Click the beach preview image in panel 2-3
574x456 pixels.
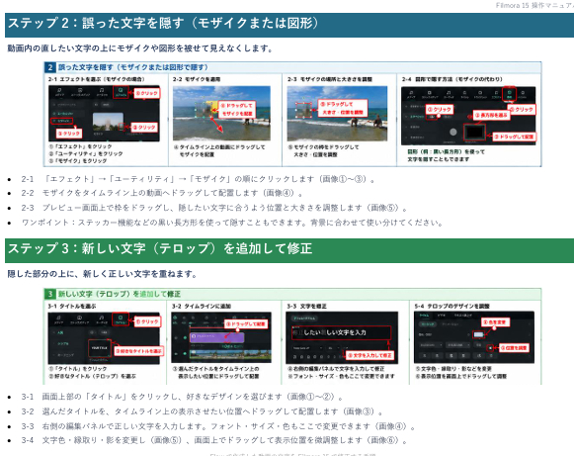[337, 114]
